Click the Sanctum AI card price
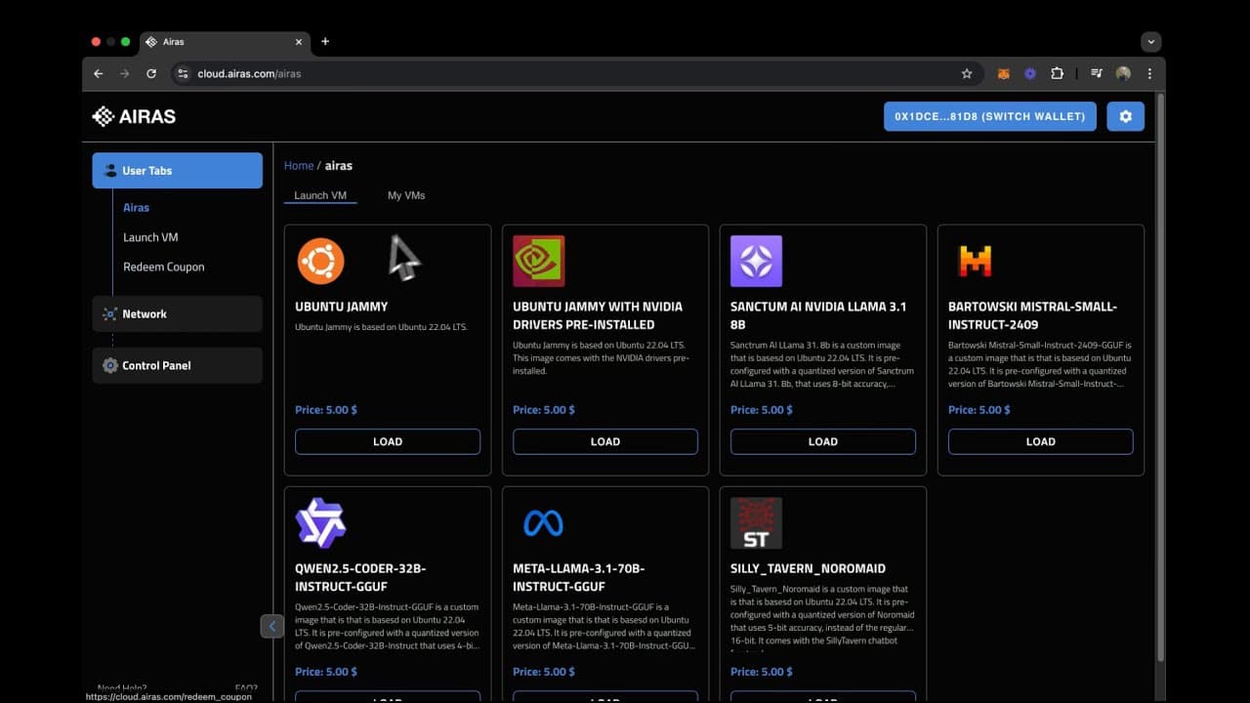 click(x=762, y=410)
